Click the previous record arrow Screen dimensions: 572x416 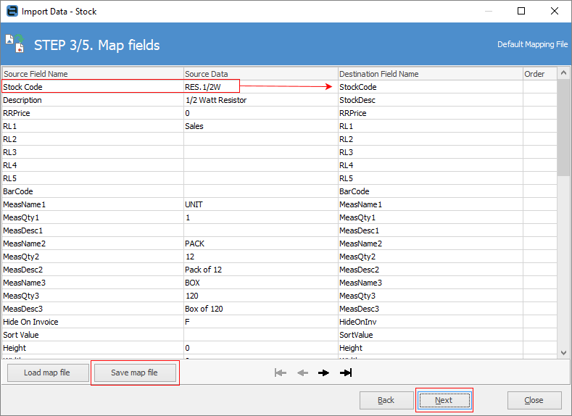pyautogui.click(x=302, y=373)
